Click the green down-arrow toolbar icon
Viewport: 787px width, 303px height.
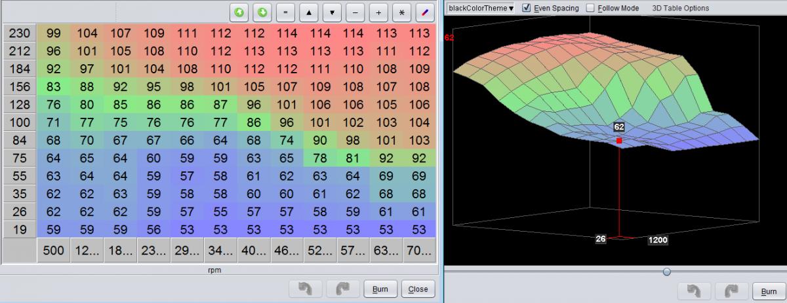(262, 12)
